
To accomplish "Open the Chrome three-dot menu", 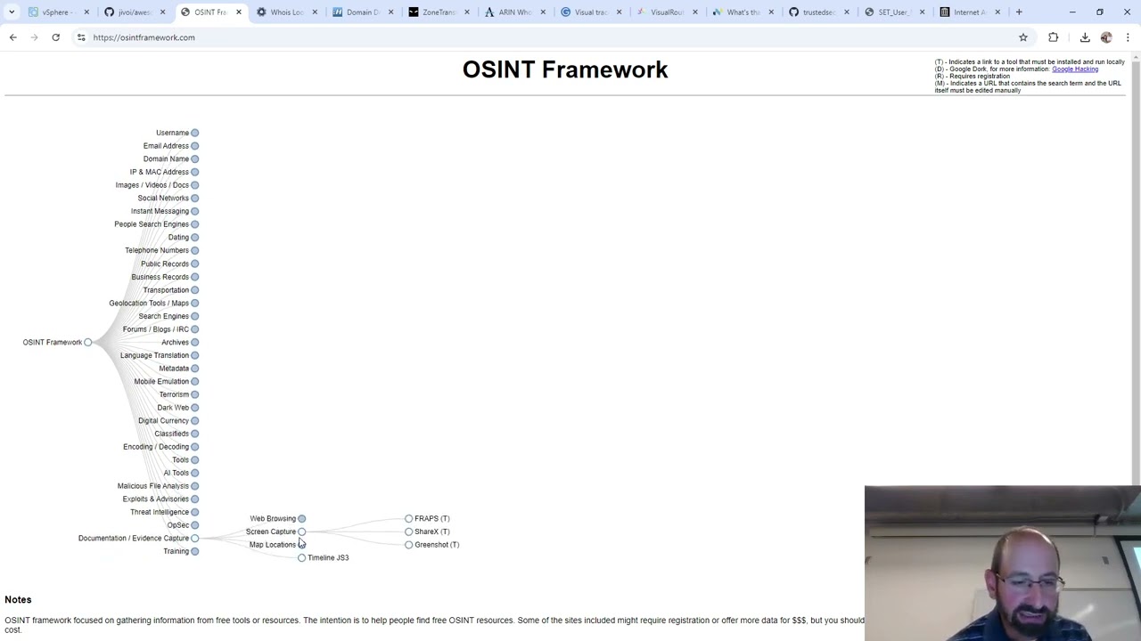I will click(x=1128, y=37).
